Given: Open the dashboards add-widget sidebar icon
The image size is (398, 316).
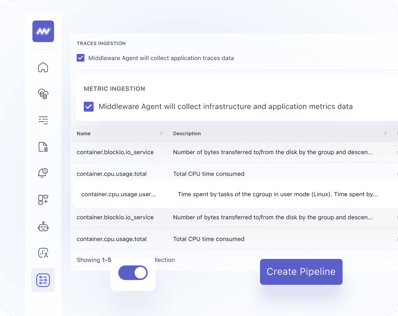Looking at the screenshot, I should 43,200.
